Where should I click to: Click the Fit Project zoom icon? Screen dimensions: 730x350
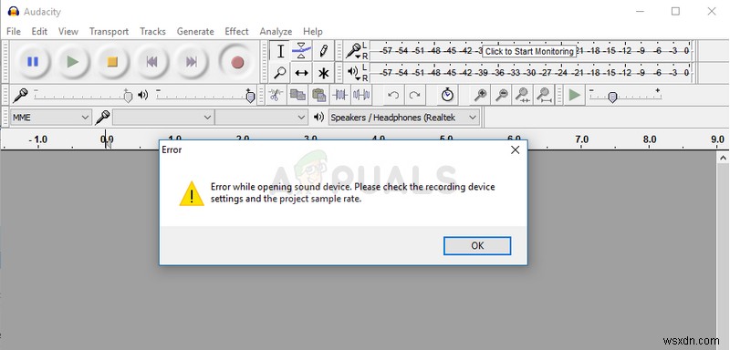(x=543, y=96)
